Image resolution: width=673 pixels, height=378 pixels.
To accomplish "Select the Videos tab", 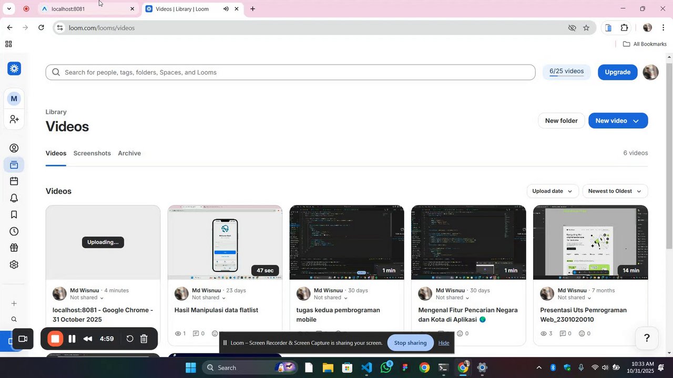I will click(56, 153).
